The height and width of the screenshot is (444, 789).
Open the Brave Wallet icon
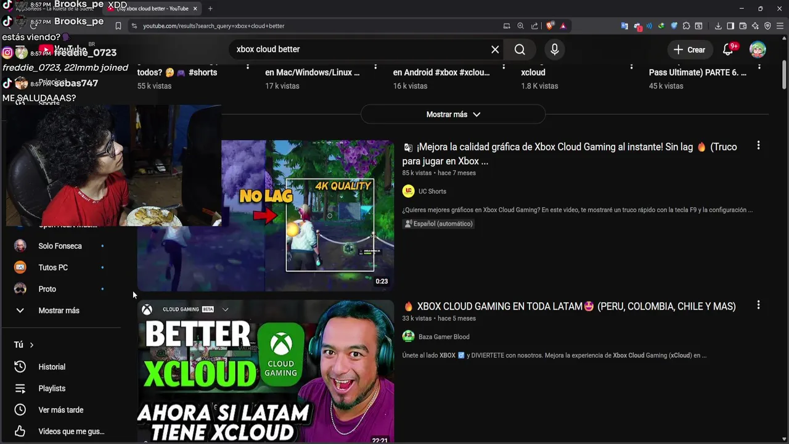click(743, 26)
